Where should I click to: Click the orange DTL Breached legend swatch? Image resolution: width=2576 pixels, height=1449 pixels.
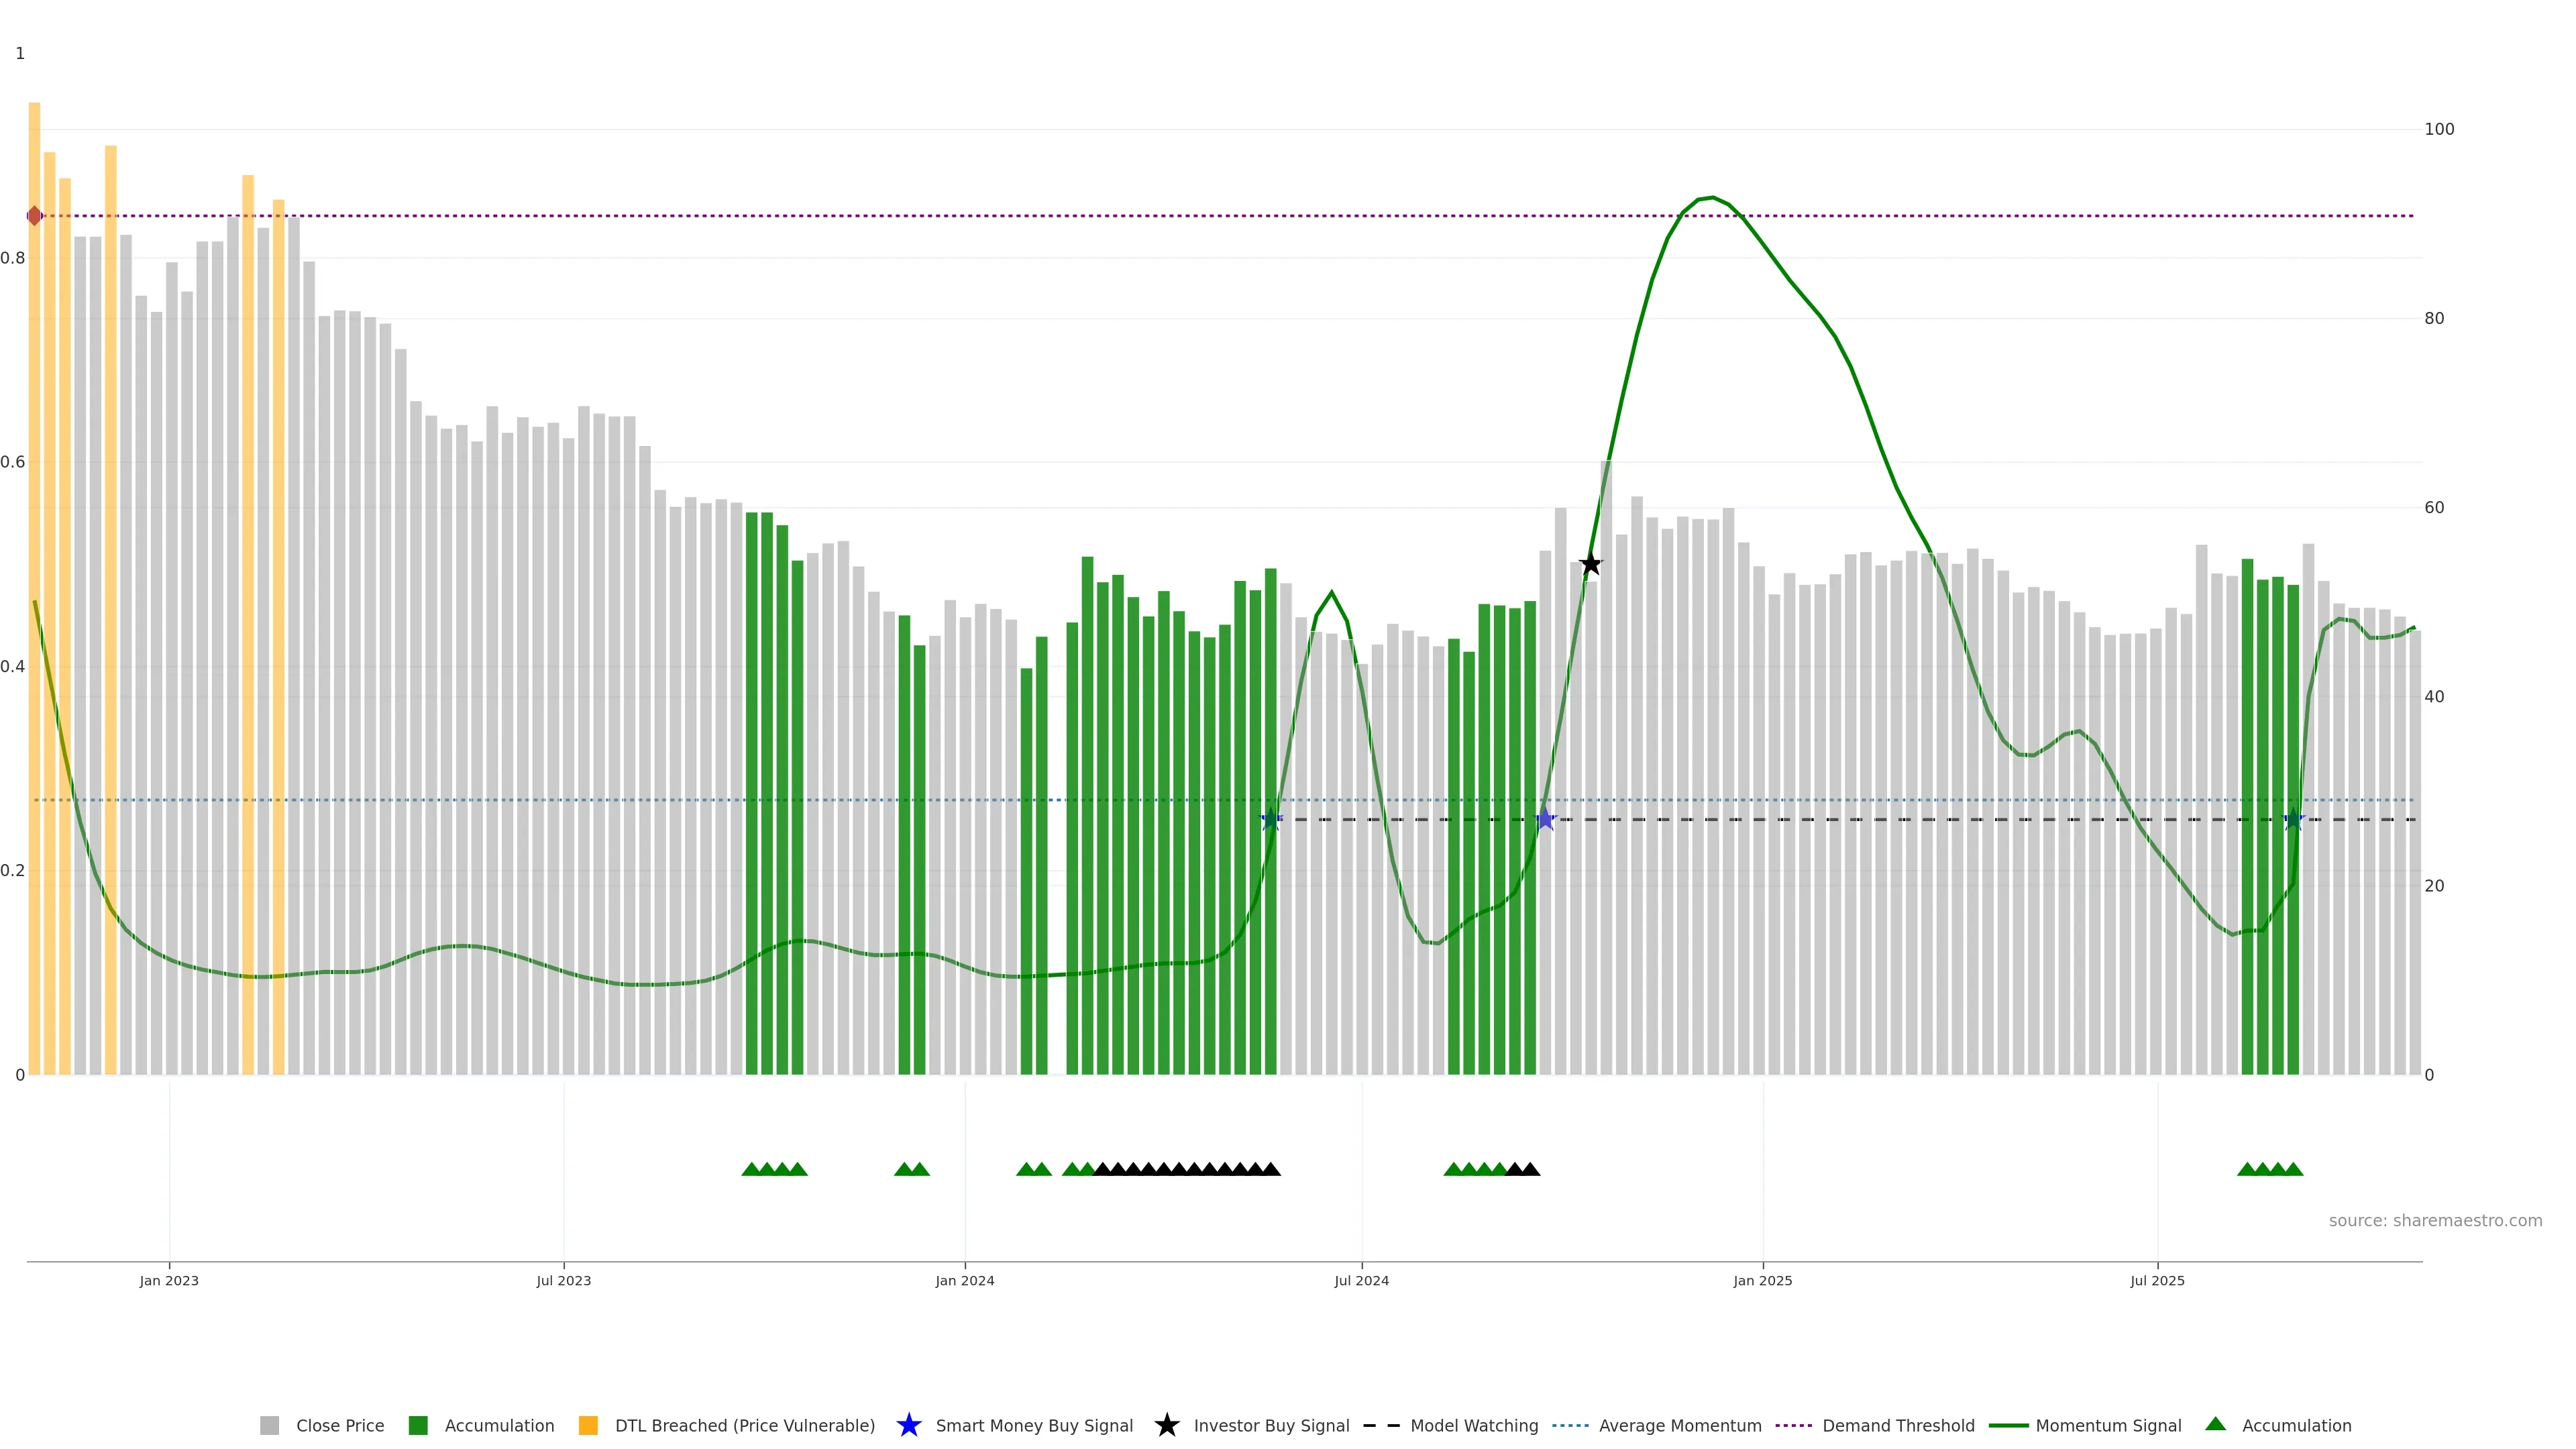tap(588, 1425)
